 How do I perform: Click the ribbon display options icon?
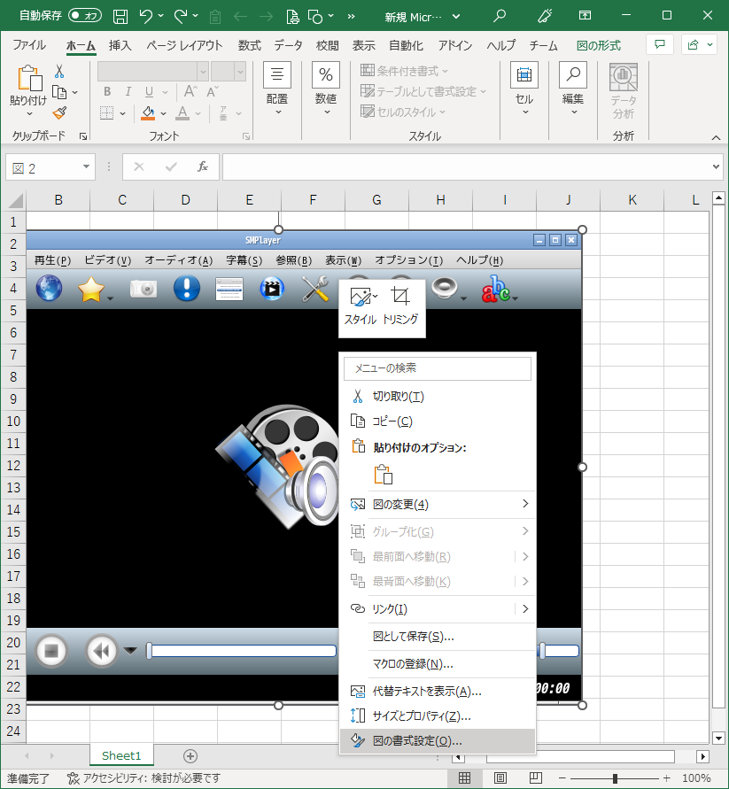click(585, 16)
